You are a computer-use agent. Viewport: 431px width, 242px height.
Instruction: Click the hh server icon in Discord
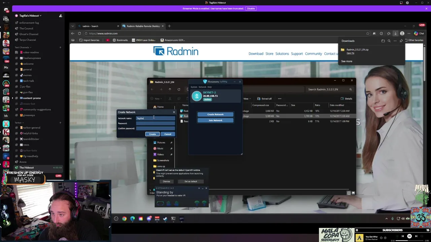(x=6, y=116)
